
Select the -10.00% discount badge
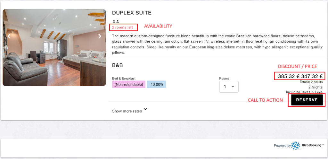coord(156,85)
